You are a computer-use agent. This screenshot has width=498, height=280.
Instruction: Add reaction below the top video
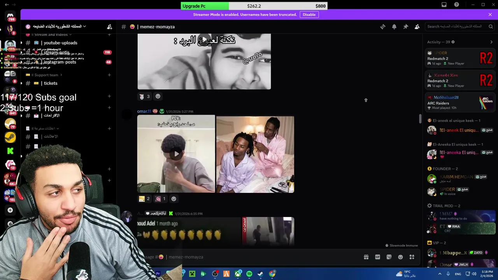(158, 96)
